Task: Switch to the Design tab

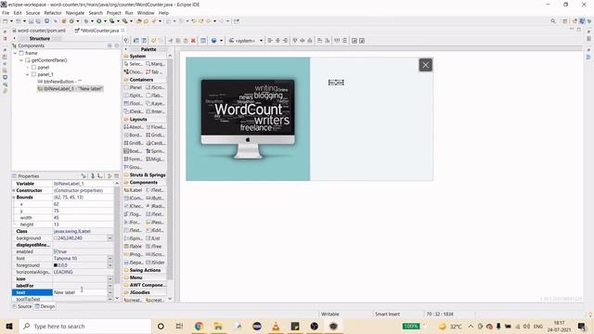Action: pyautogui.click(x=45, y=306)
